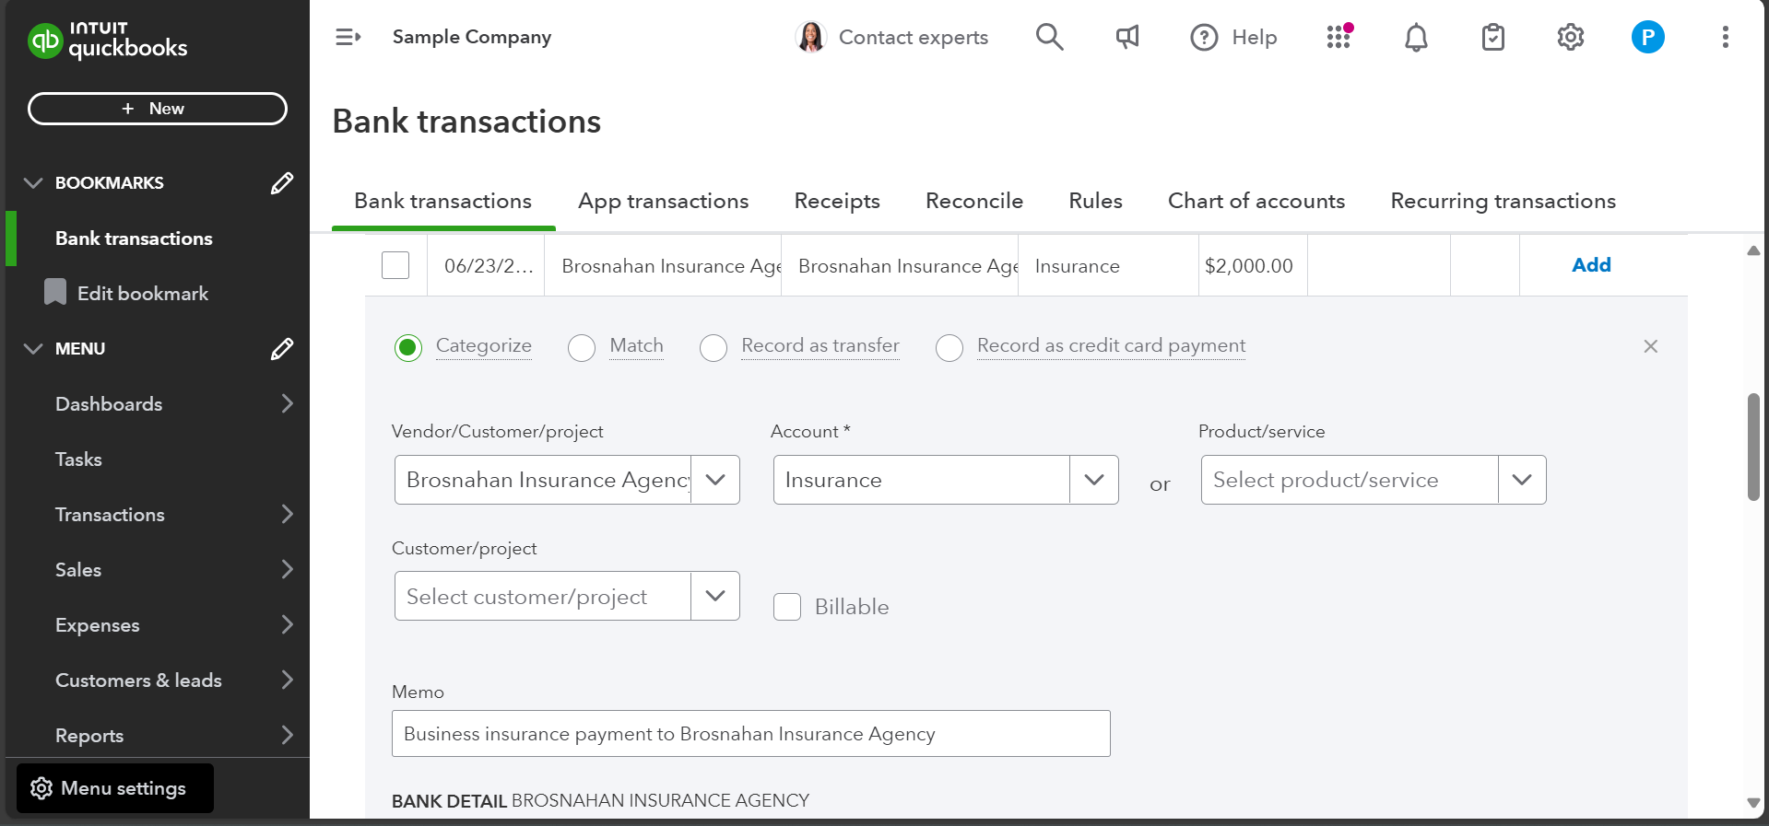
Task: Click the pencil icon beside BOOKMARKS
Action: coord(282,183)
